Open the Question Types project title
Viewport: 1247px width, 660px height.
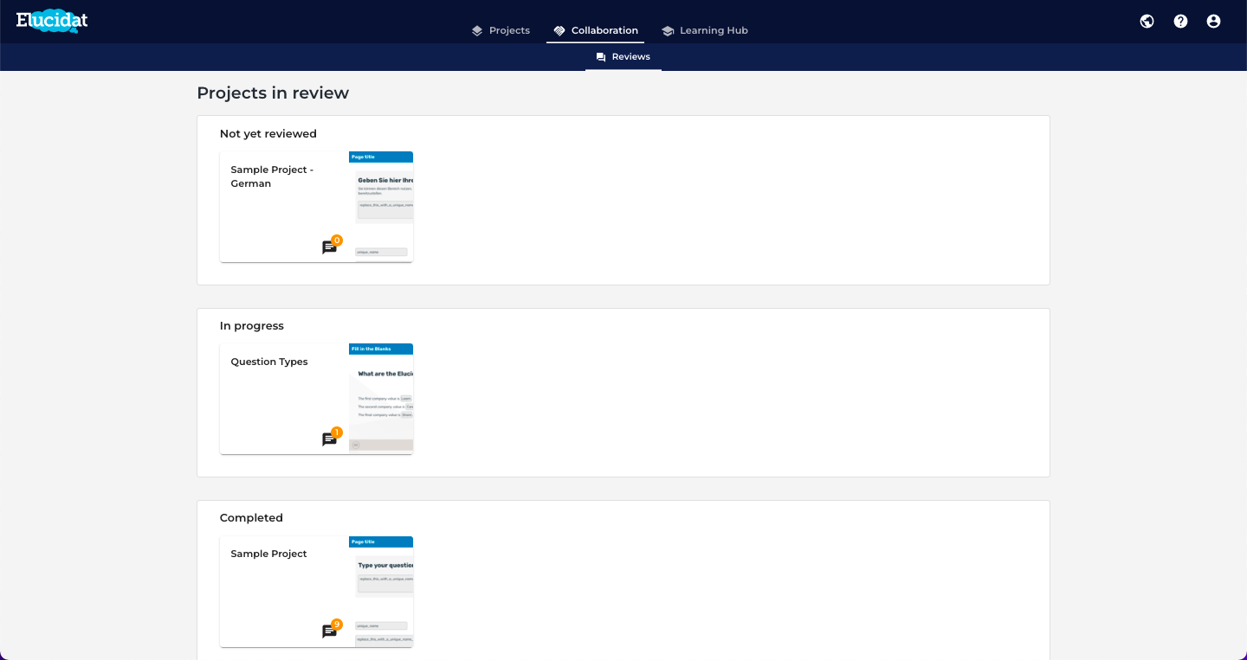coord(269,362)
